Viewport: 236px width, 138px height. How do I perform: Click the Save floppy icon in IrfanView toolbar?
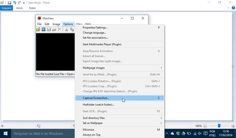[49, 29]
